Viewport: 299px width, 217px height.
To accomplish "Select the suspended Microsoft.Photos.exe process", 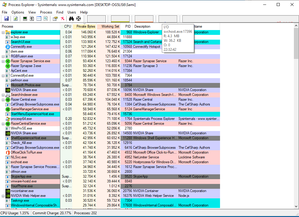I will (110, 85).
